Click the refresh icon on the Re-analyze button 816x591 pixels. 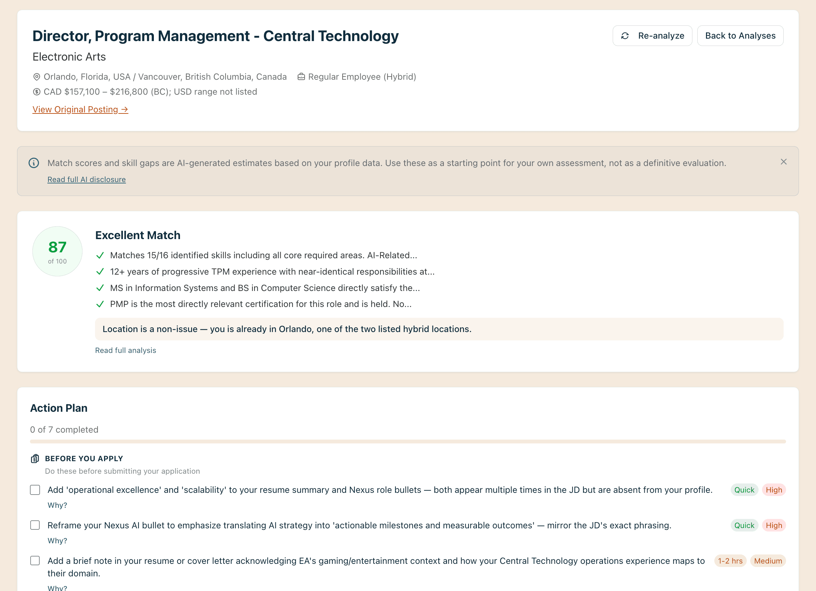coord(625,36)
